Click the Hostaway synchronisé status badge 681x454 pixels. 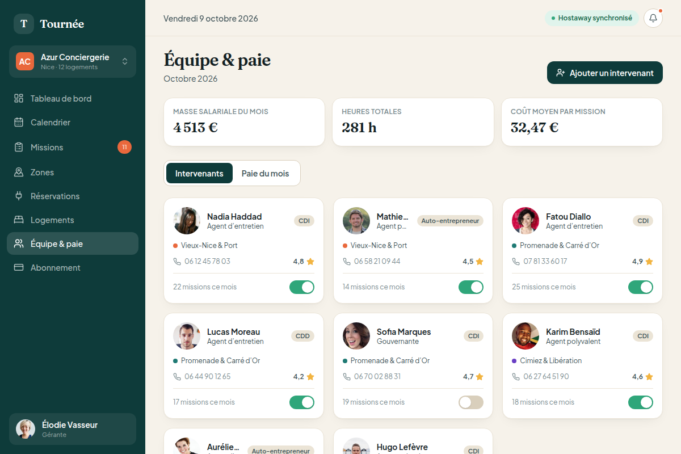(592, 18)
